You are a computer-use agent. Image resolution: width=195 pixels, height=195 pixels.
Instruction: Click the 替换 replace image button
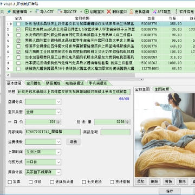click(x=168, y=181)
